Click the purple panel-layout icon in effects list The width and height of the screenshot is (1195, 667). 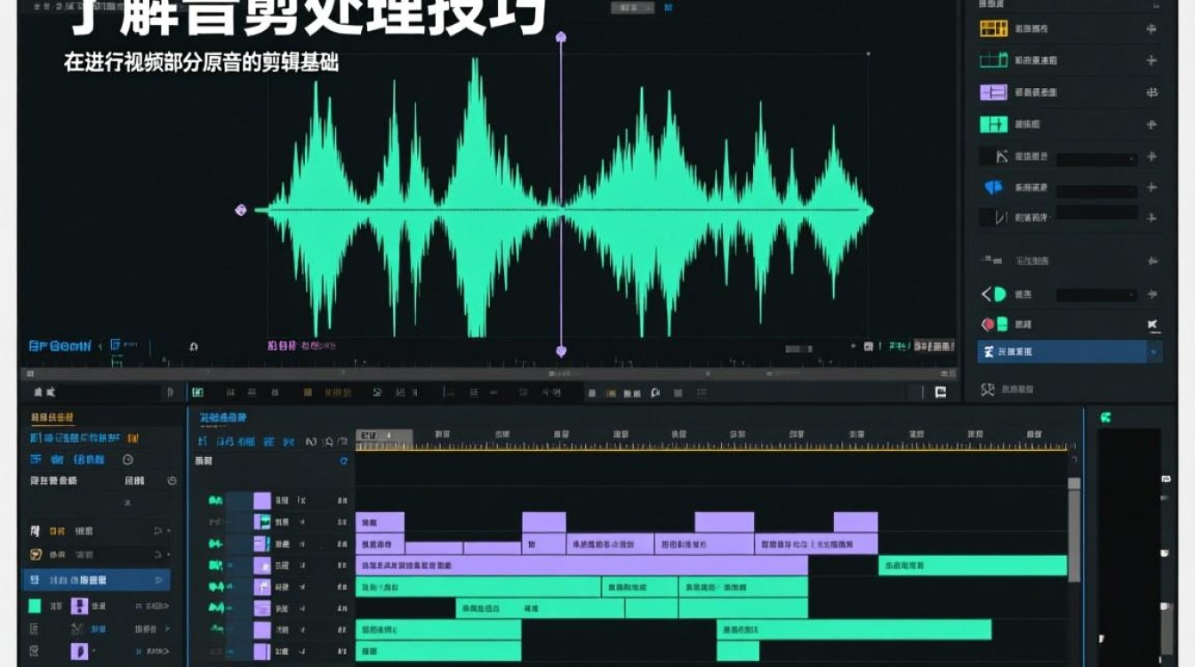tap(993, 92)
